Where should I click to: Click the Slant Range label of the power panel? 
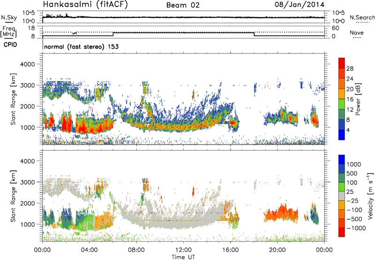tap(13, 99)
